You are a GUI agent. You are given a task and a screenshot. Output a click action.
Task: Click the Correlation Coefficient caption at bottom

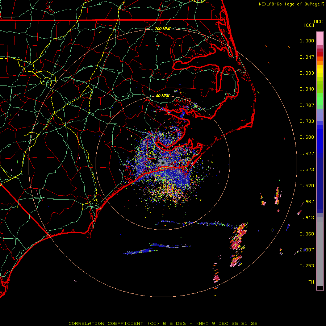(x=163, y=323)
